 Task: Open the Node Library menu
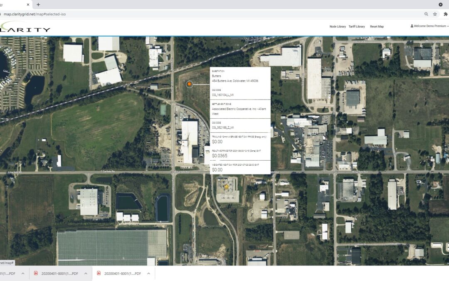click(x=337, y=27)
